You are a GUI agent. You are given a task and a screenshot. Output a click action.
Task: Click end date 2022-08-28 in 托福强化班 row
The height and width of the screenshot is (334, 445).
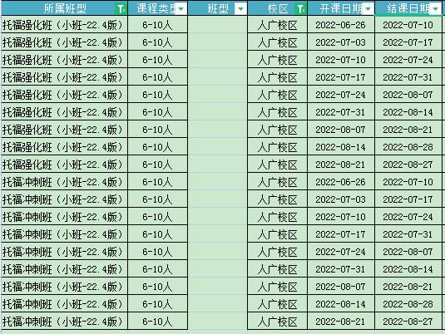pos(408,147)
